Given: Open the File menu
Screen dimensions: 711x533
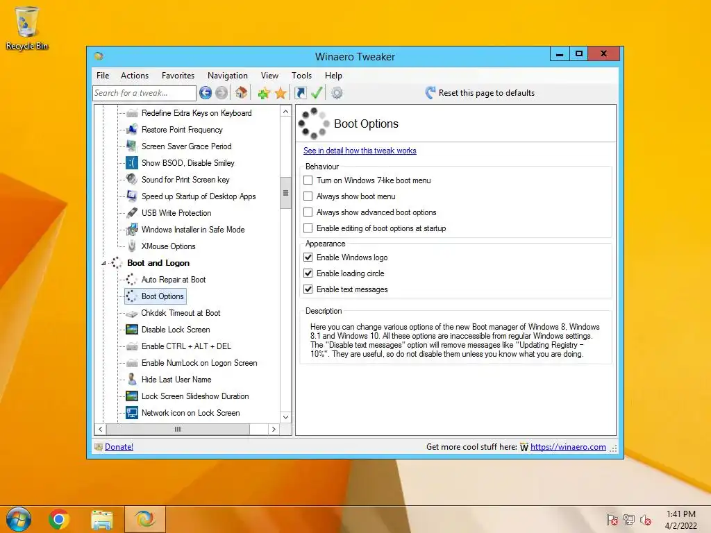Looking at the screenshot, I should [103, 76].
